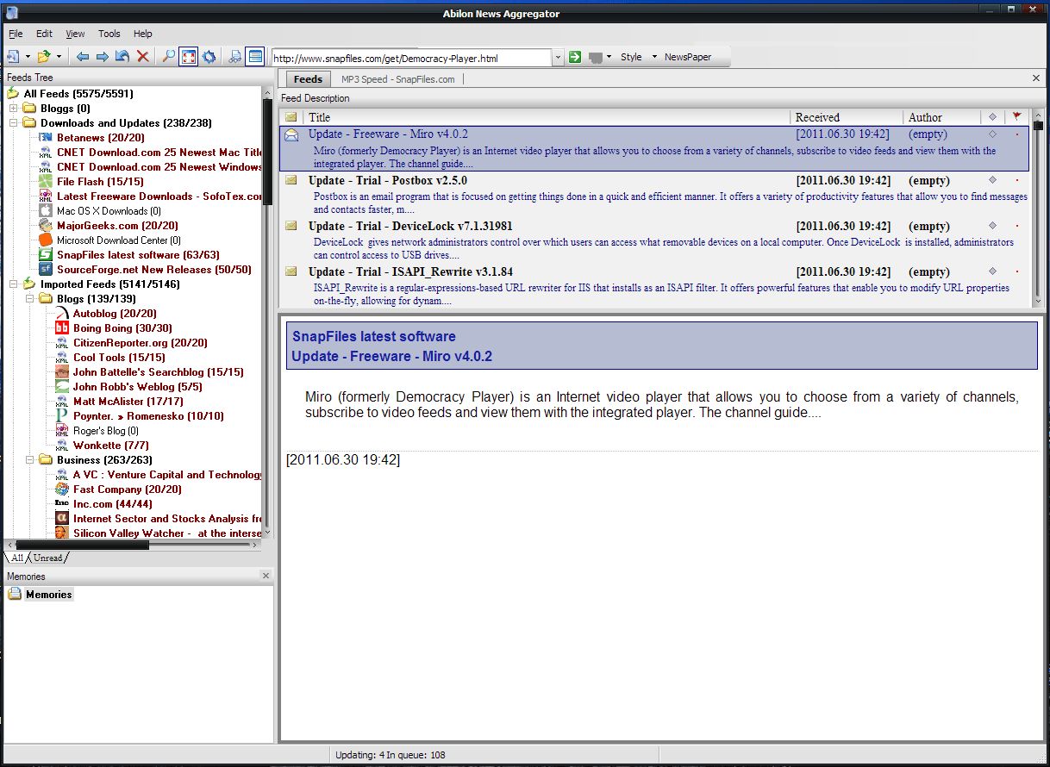The height and width of the screenshot is (767, 1050).
Task: Click the gear update icon on the toolbar
Action: point(209,56)
